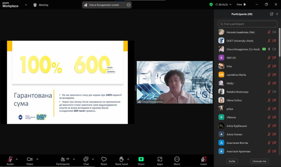
Task: Open the View layout menu
Action: [x=241, y=4]
